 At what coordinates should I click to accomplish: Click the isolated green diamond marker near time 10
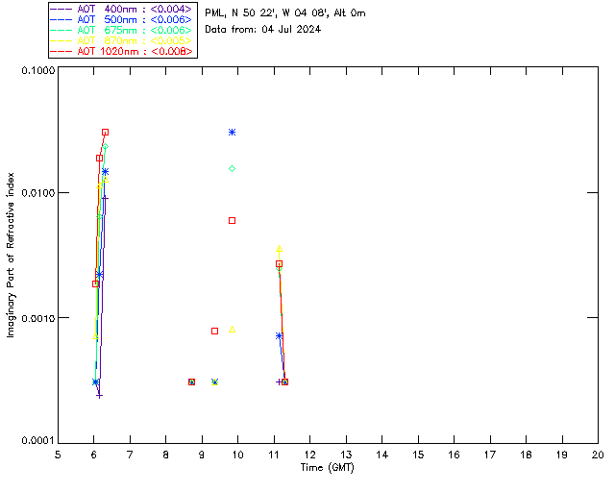tap(233, 169)
